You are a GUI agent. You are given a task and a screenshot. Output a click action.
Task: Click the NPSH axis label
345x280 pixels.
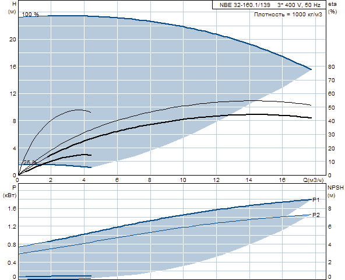(336, 188)
